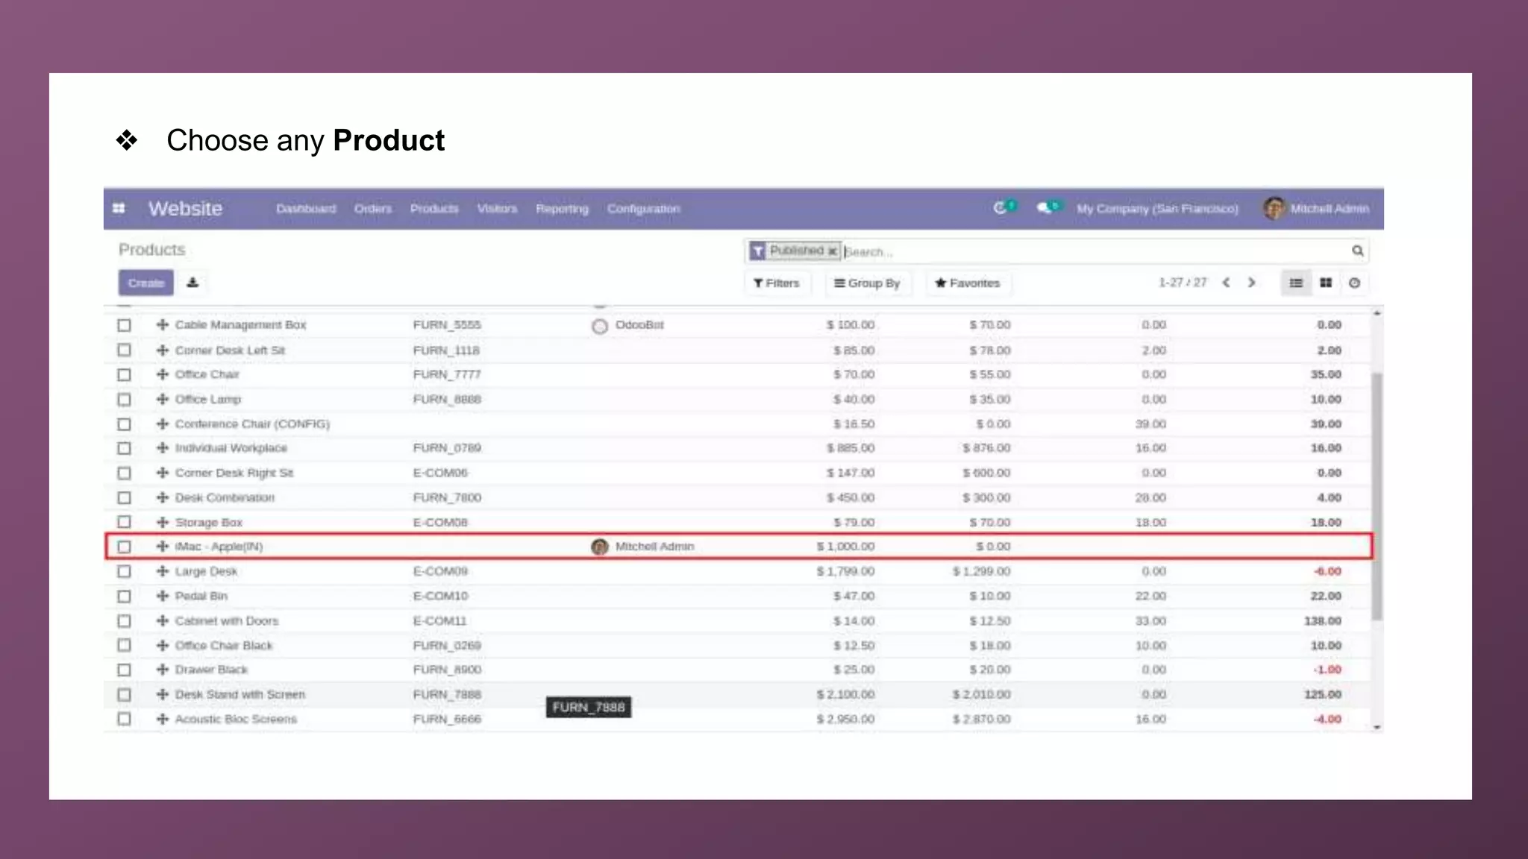Expand the Filters dropdown
This screenshot has width=1528, height=859.
click(777, 283)
